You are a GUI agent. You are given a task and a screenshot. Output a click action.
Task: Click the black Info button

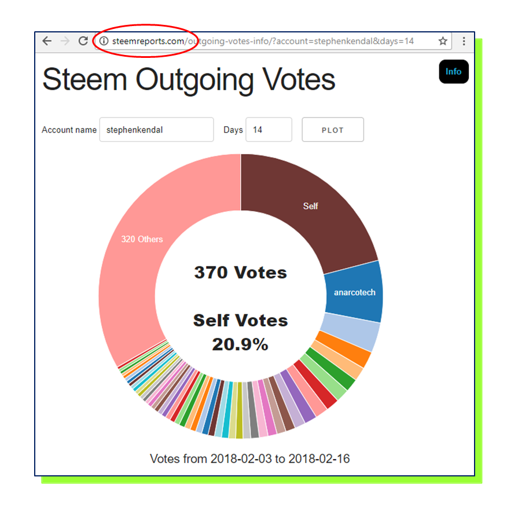[453, 72]
